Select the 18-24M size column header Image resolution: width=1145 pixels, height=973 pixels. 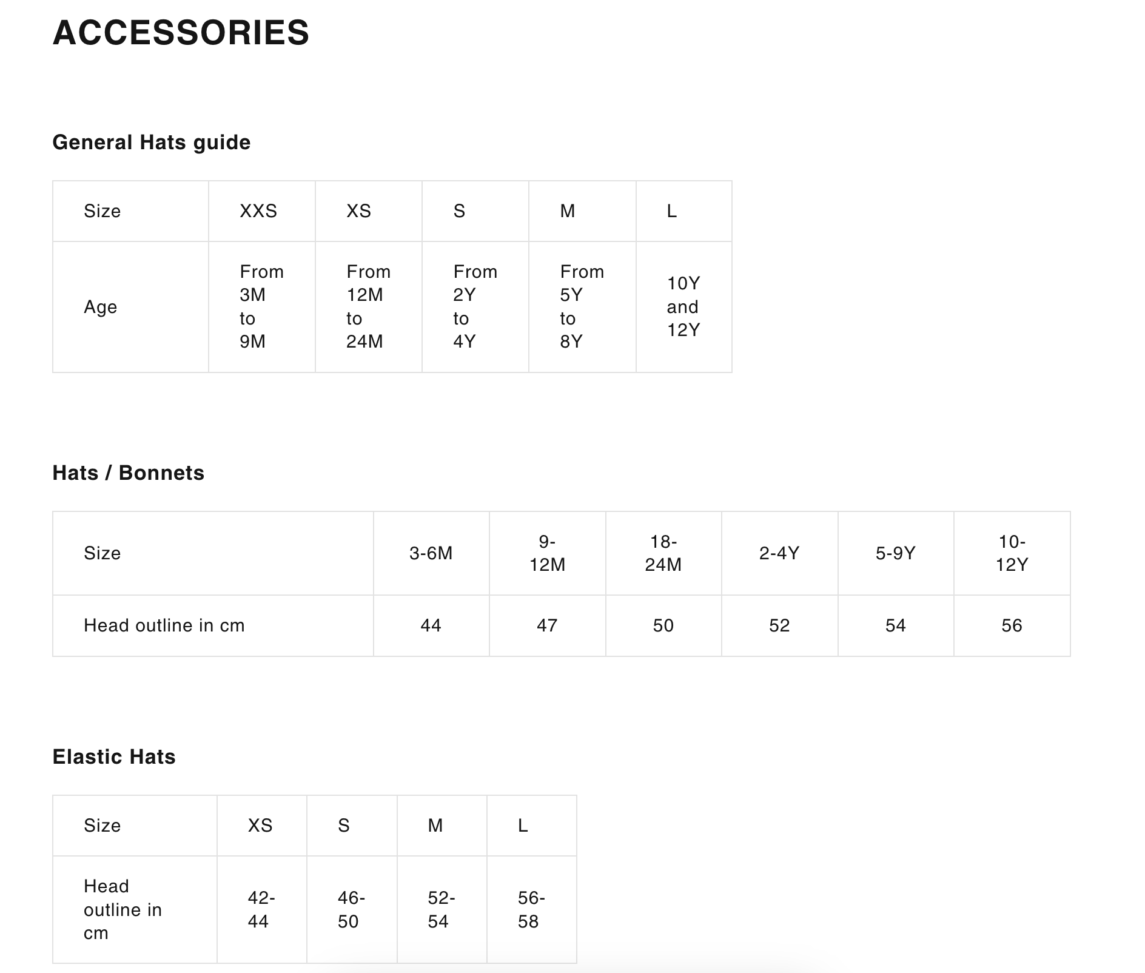pos(663,553)
